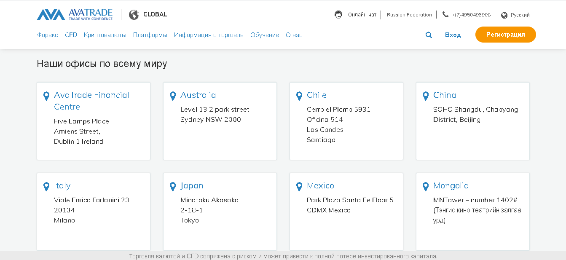Click the GLOBAL region label
Screen dimensions: 566x260
pyautogui.click(x=155, y=14)
